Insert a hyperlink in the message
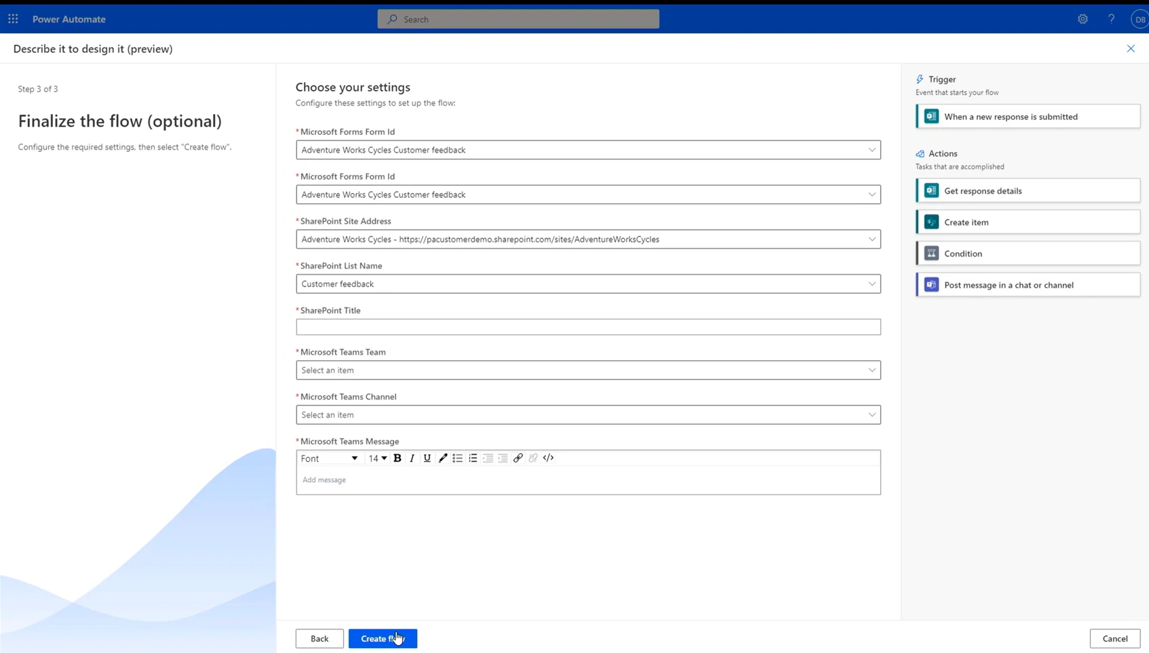Viewport: 1149px width, 653px height. click(x=518, y=458)
